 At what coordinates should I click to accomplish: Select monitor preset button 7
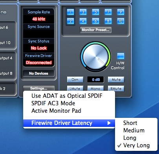coord(108,12)
